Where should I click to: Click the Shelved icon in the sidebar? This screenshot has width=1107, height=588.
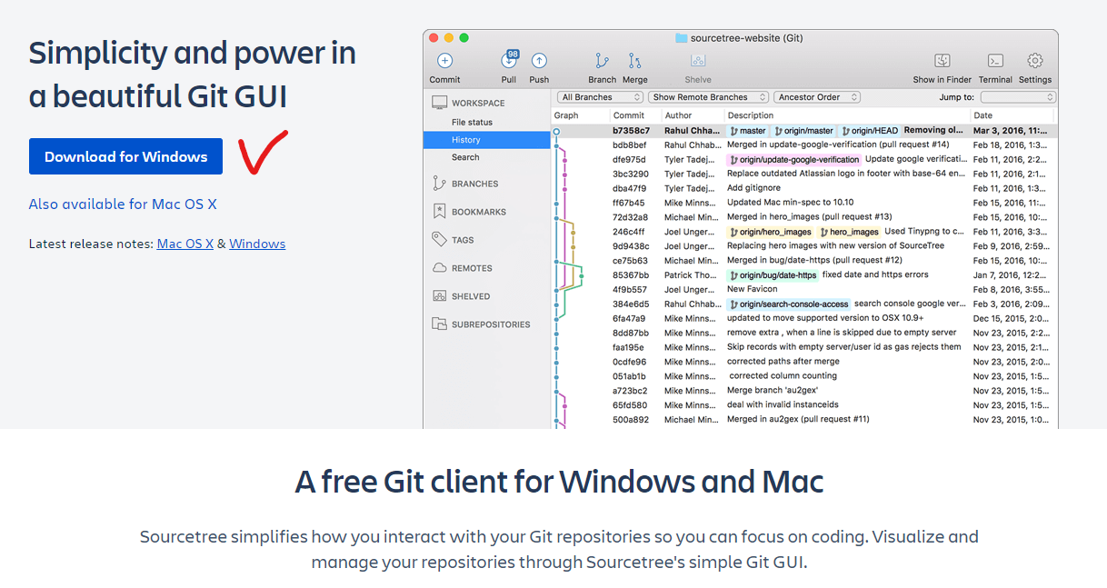coord(440,296)
